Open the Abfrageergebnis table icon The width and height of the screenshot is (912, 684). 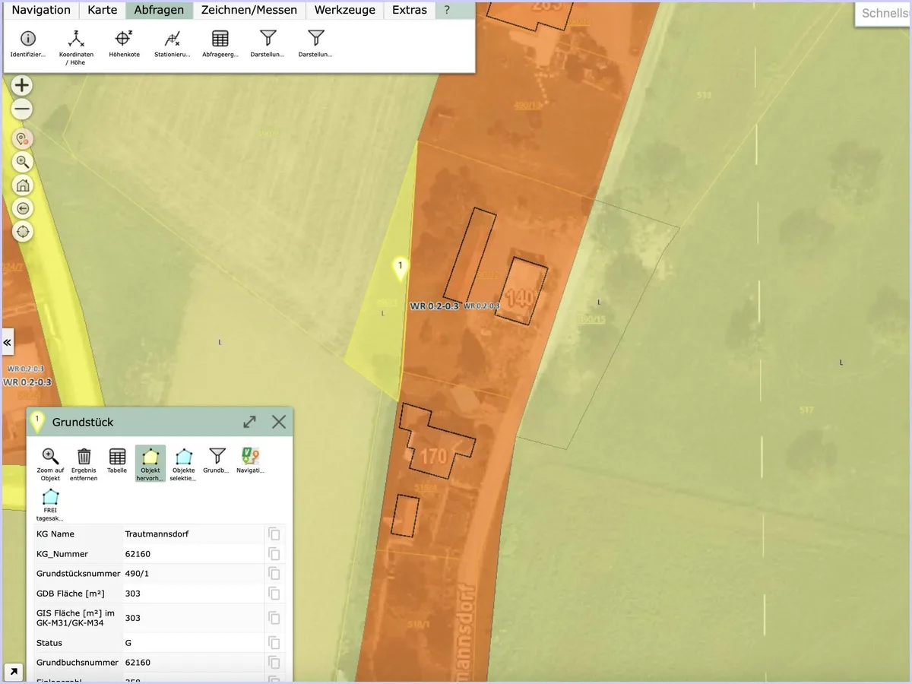point(220,44)
